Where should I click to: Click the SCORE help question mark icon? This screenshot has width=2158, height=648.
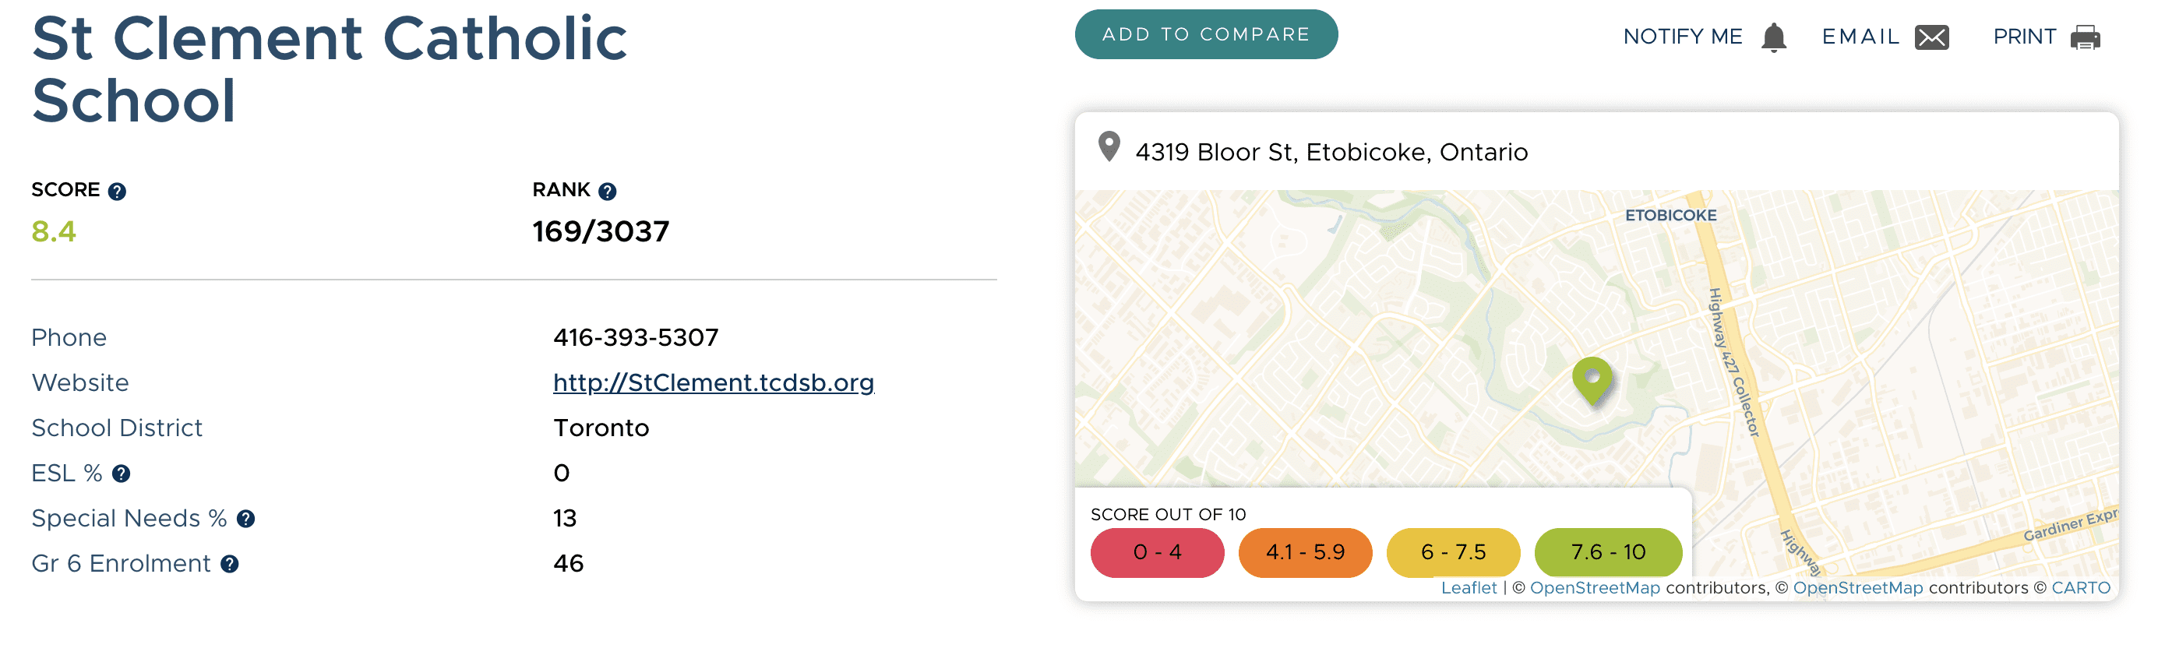(x=118, y=192)
